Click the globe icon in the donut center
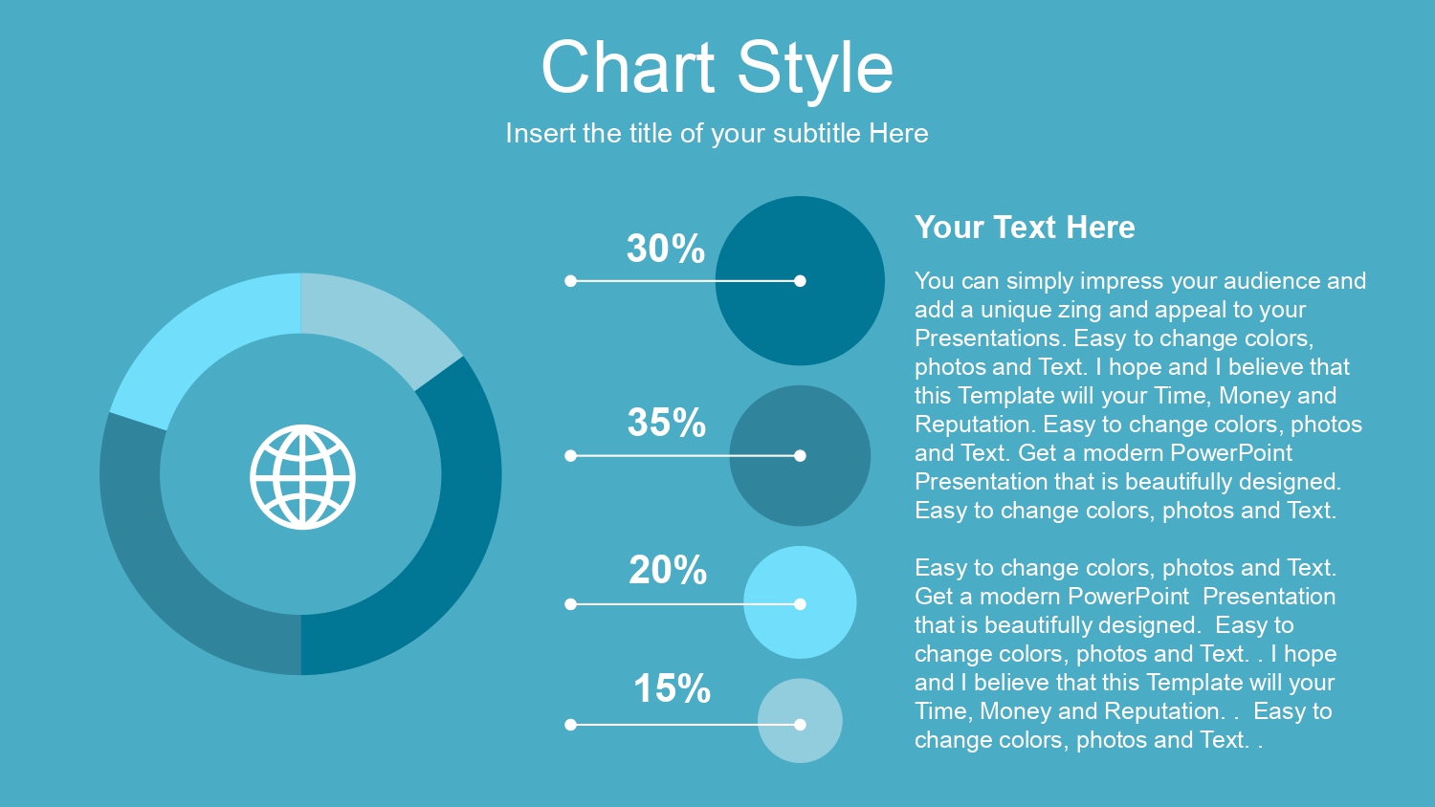The width and height of the screenshot is (1435, 807). tap(302, 477)
